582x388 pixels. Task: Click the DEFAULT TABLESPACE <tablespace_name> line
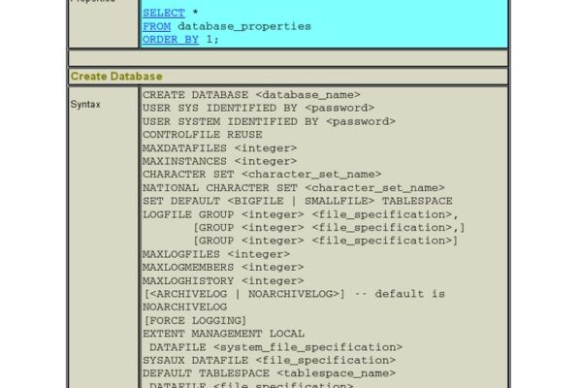pos(269,373)
